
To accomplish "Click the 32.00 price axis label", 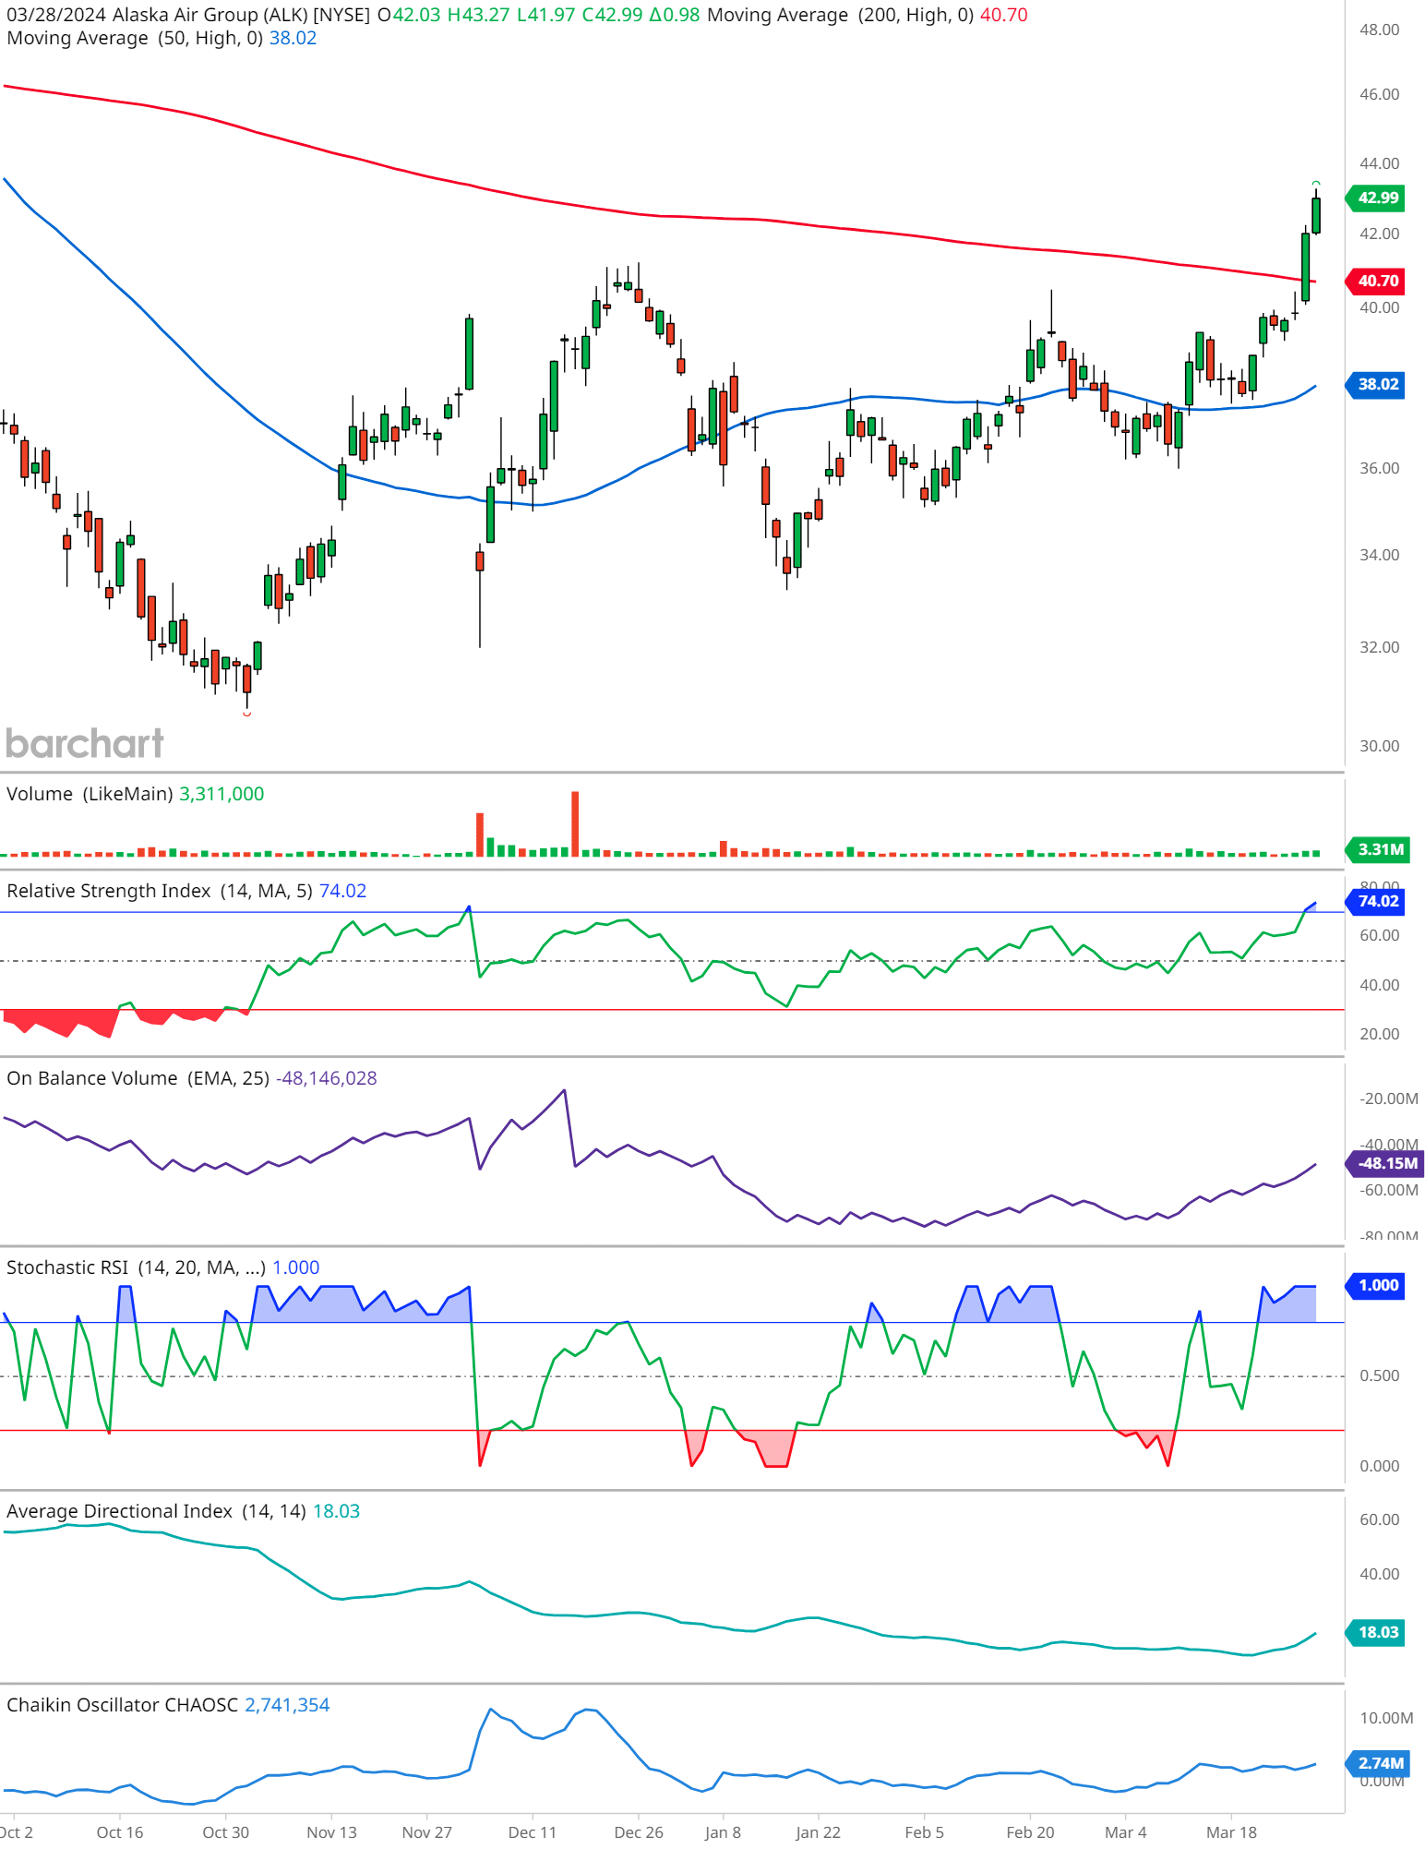I will click(x=1379, y=647).
